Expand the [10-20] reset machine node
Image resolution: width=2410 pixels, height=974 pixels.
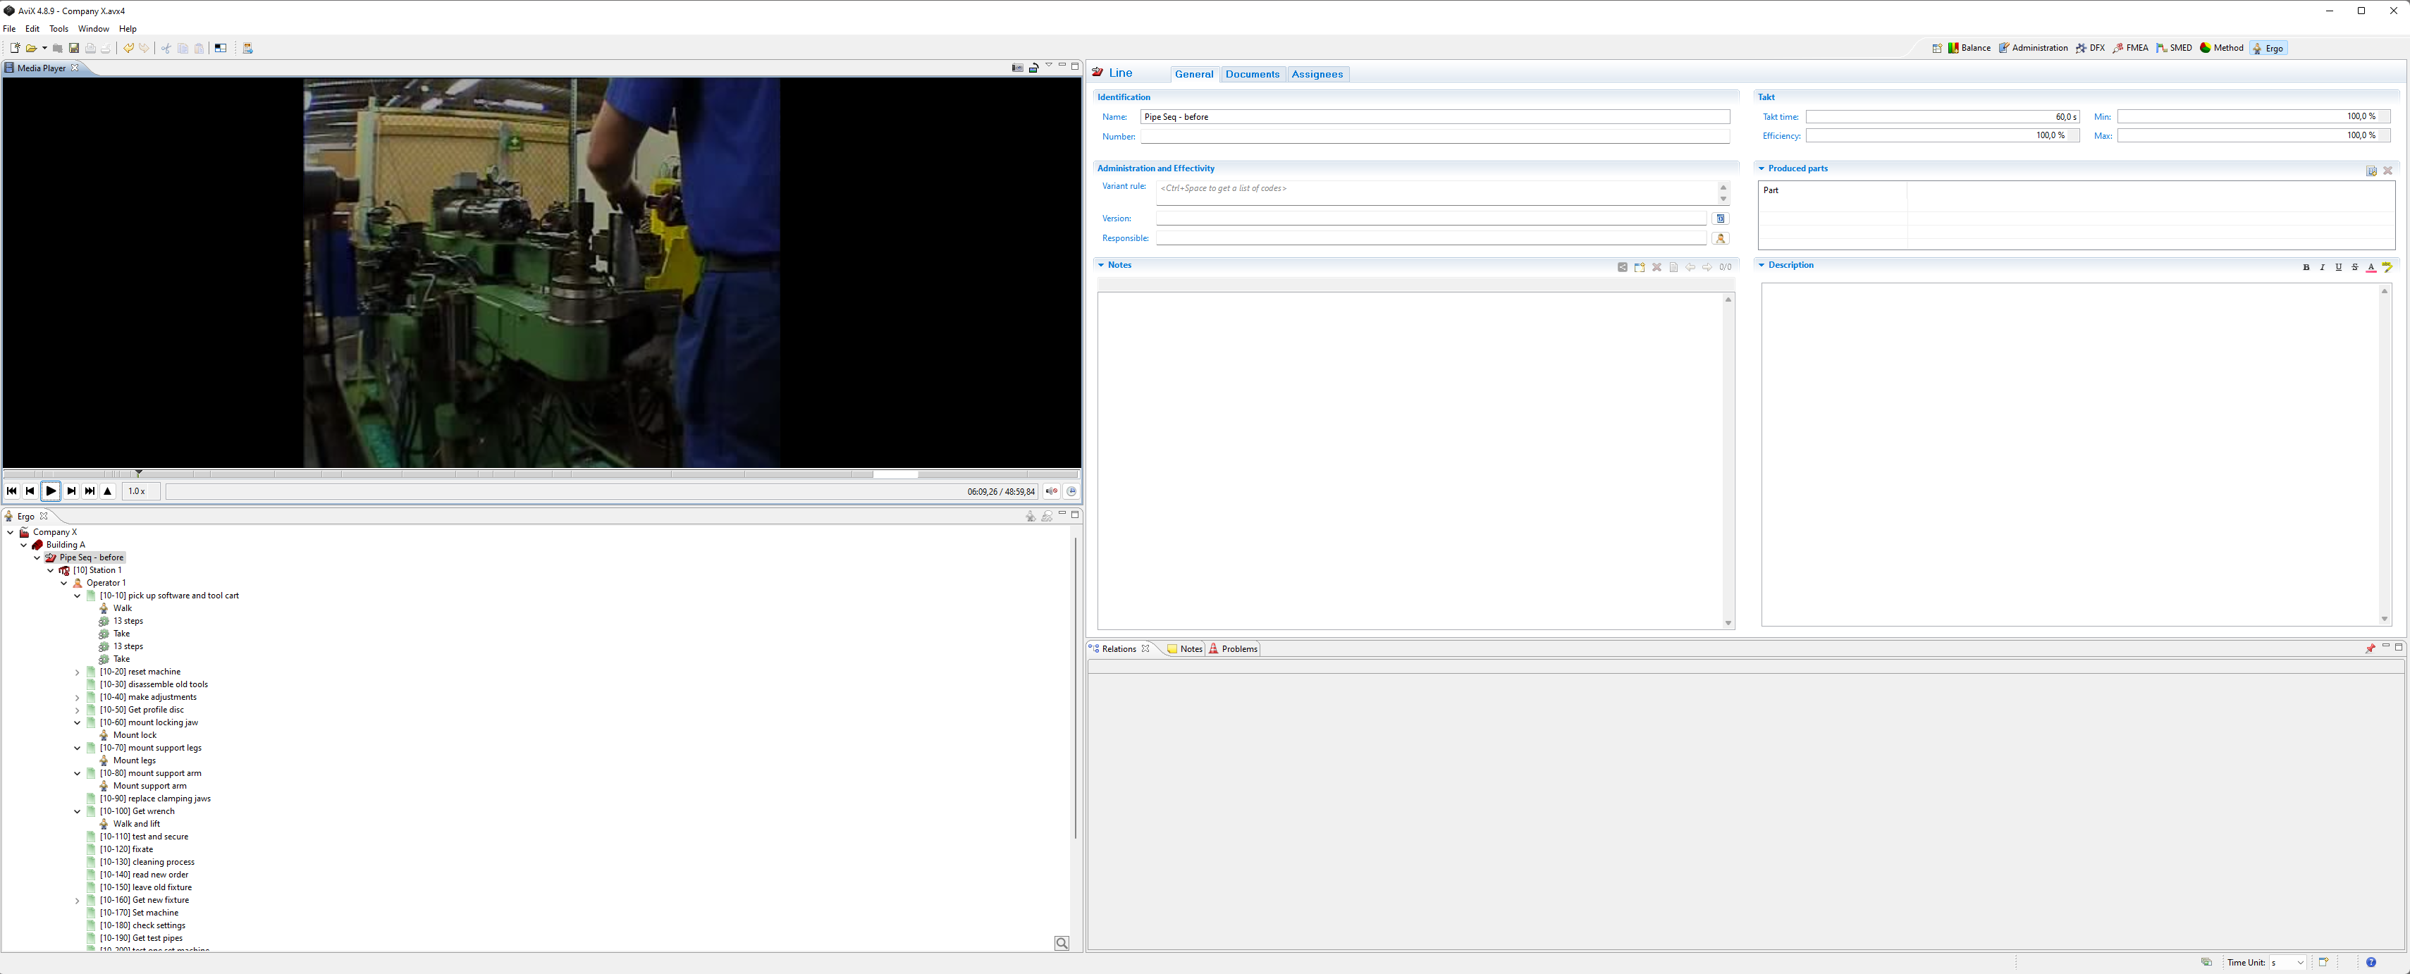coord(78,672)
